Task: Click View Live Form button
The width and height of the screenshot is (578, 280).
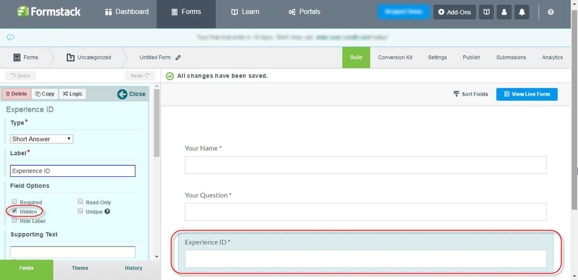Action: (x=527, y=94)
